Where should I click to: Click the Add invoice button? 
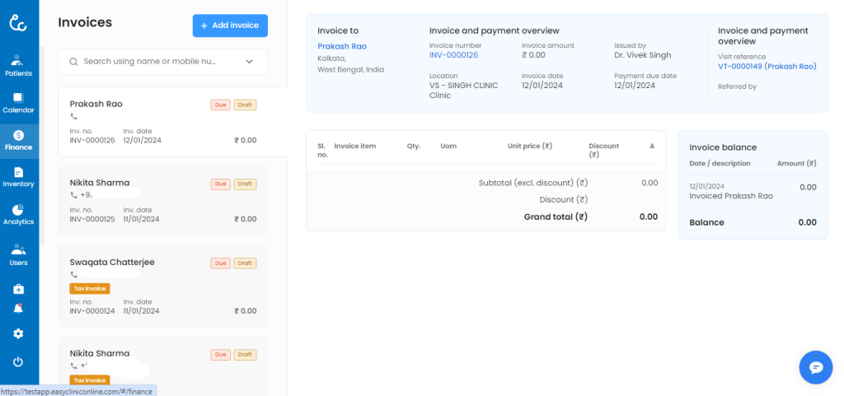click(x=230, y=26)
